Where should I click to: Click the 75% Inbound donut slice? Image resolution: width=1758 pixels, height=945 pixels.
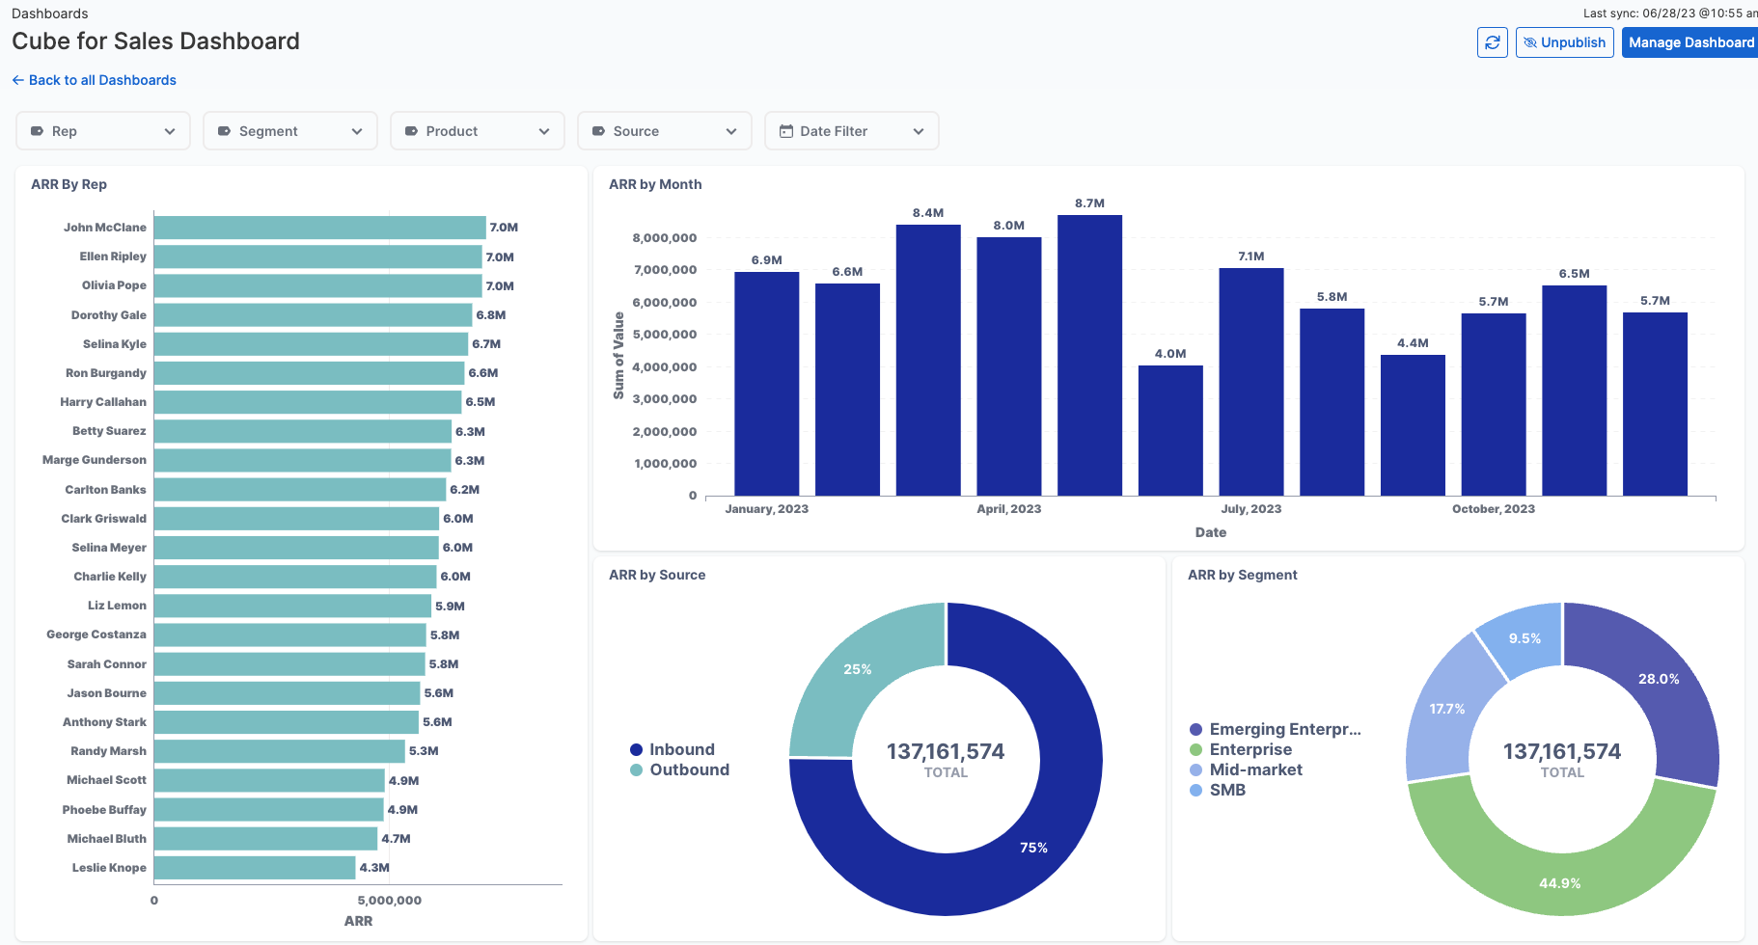pos(1033,847)
